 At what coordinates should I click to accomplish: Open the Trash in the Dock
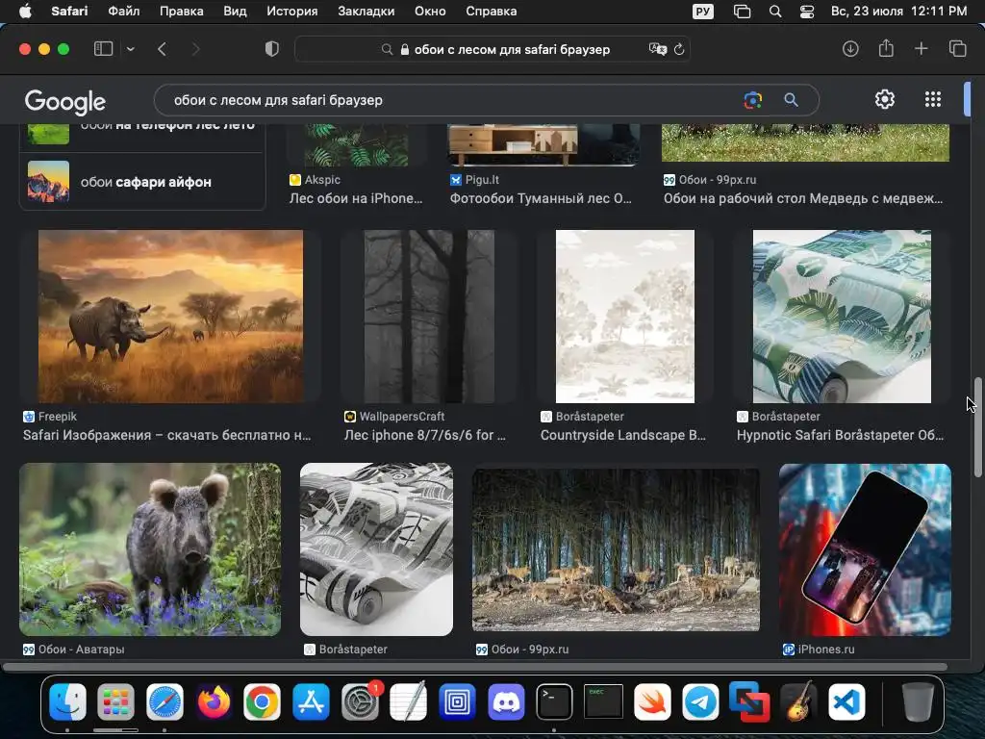(x=917, y=701)
